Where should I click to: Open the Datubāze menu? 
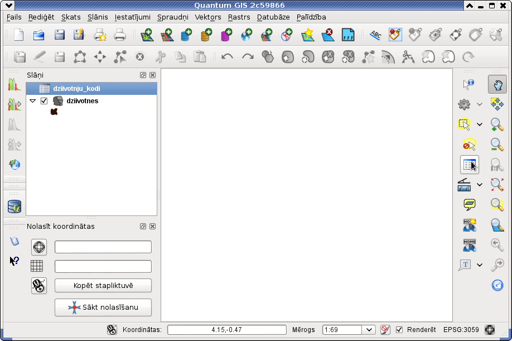point(273,17)
